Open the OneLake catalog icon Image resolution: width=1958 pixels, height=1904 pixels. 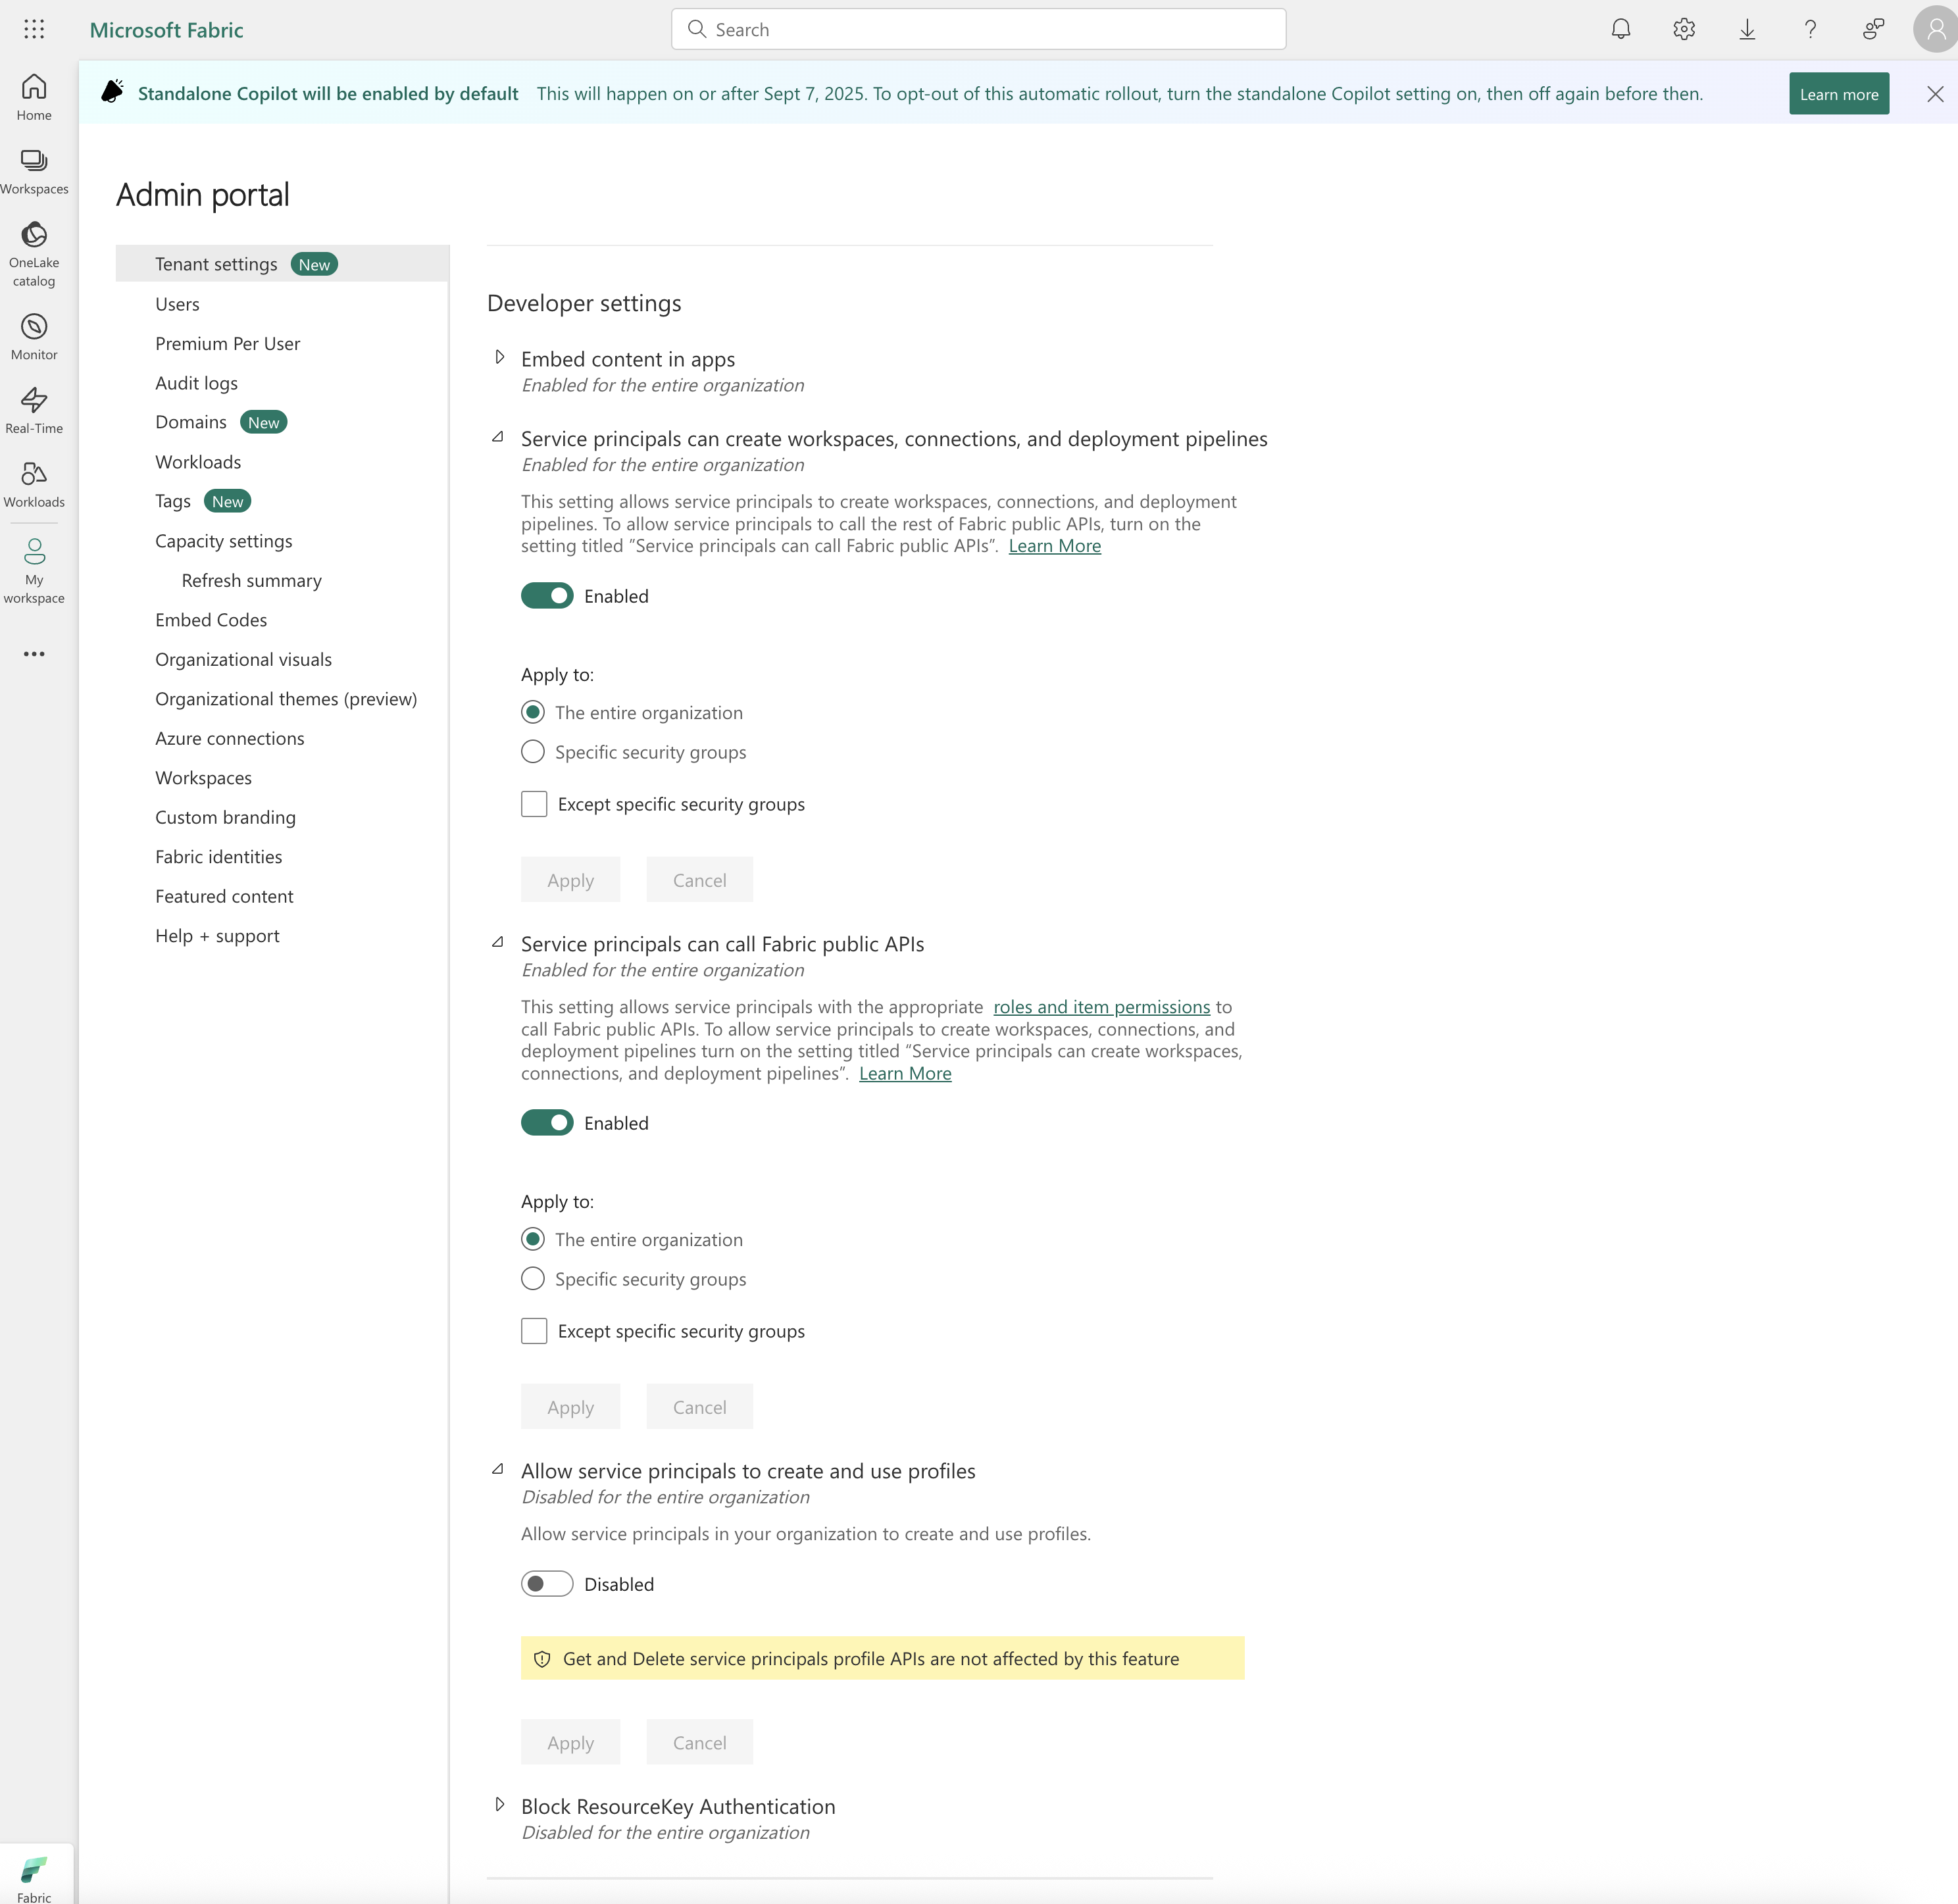pos(34,254)
